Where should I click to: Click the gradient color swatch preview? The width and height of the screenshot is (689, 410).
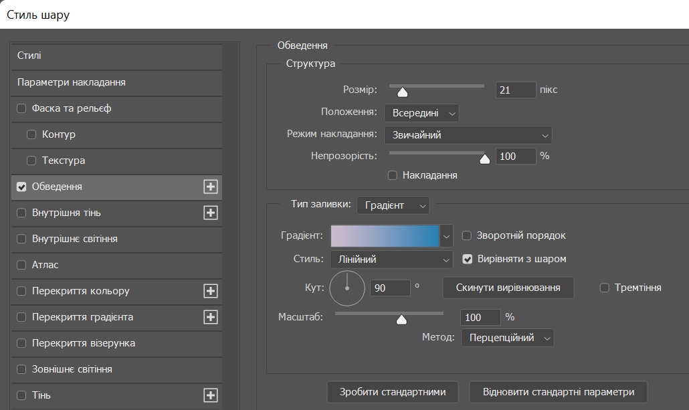click(385, 235)
